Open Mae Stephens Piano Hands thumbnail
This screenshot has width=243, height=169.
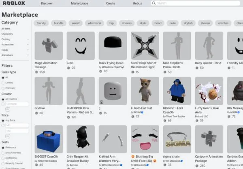(x=177, y=46)
